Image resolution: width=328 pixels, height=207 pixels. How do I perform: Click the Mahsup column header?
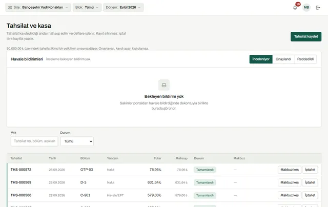point(181,158)
